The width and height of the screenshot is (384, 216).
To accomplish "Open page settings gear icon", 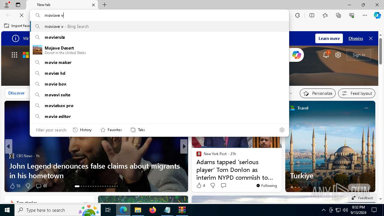I will 338,55.
